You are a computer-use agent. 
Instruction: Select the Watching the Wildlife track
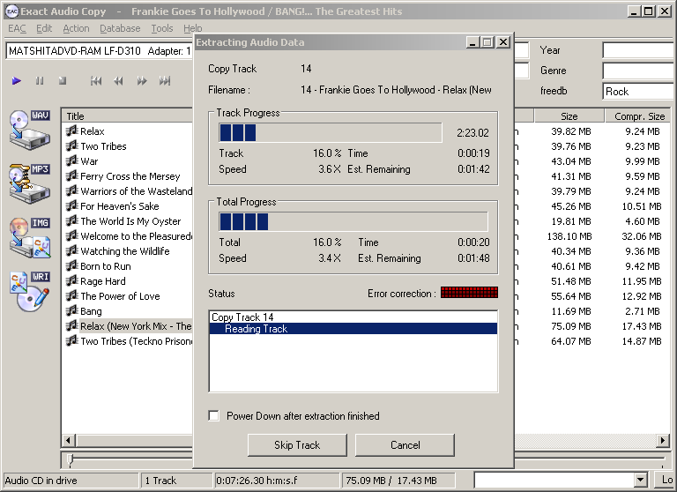pos(125,251)
